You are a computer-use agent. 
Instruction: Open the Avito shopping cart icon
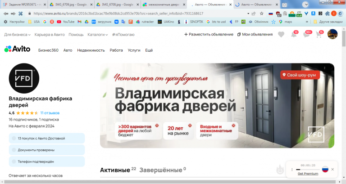319,34
